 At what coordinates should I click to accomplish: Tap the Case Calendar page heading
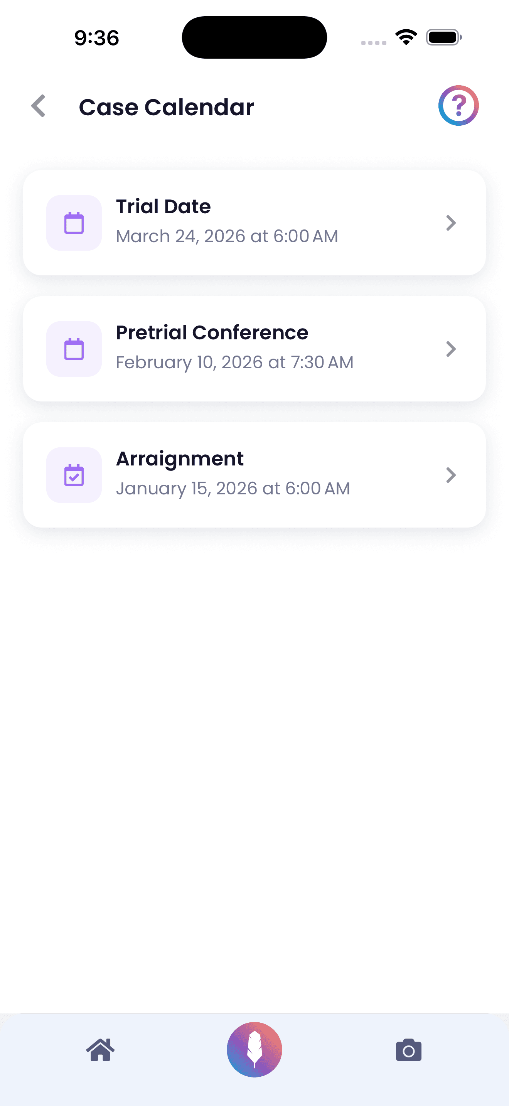click(167, 107)
